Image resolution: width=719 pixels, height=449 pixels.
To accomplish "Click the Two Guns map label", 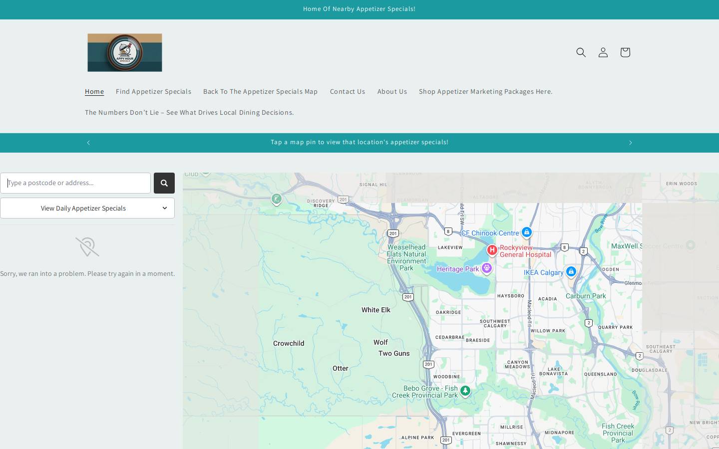I will point(394,353).
